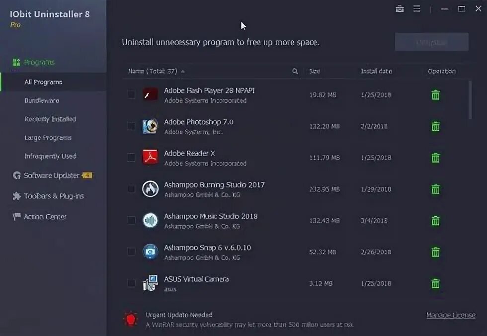Sort by the Size column header
The height and width of the screenshot is (336, 487).
pyautogui.click(x=314, y=71)
